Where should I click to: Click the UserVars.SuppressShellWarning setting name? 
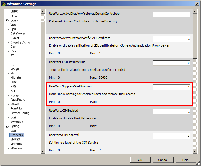(x=70, y=86)
